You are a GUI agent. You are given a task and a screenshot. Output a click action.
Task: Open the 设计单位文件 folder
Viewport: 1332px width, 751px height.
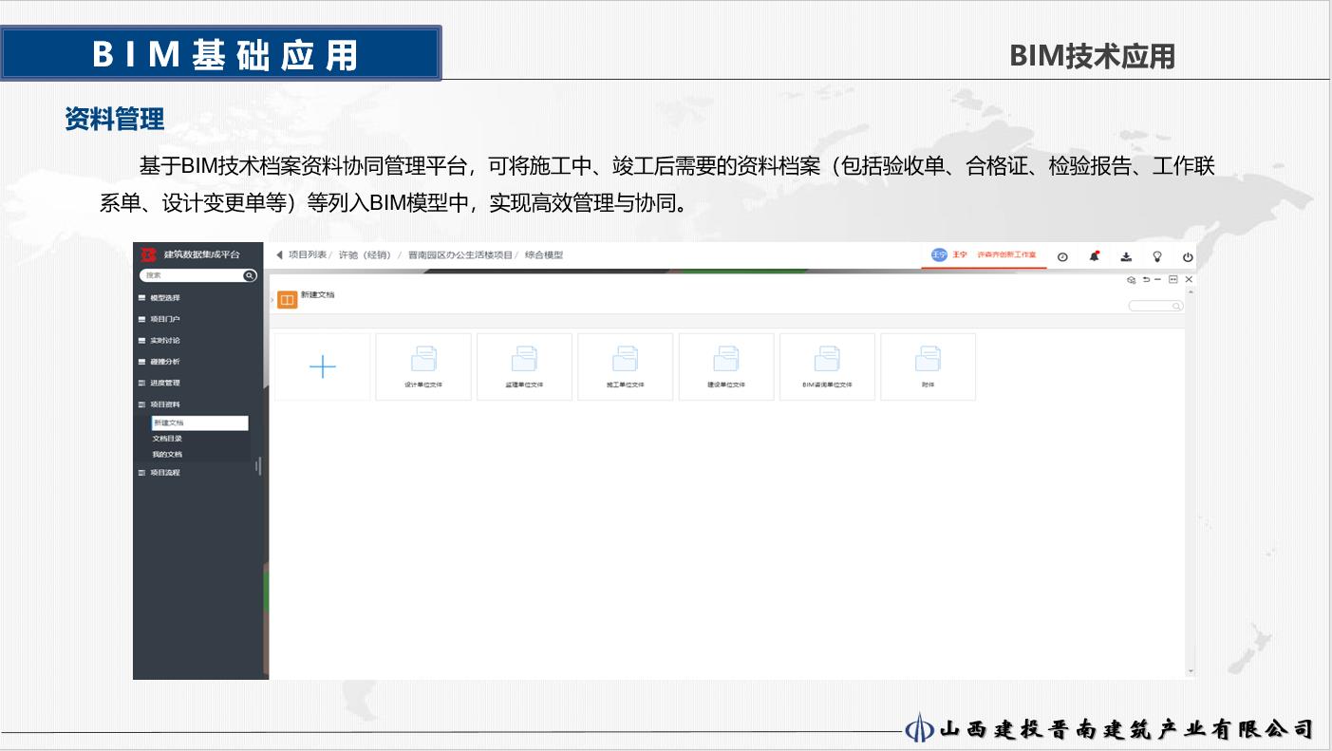423,366
